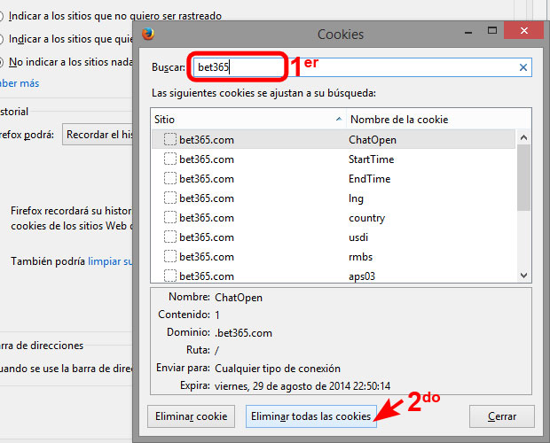Click the Contenido value 1
Viewport: 550px width, 443px height.
217,315
